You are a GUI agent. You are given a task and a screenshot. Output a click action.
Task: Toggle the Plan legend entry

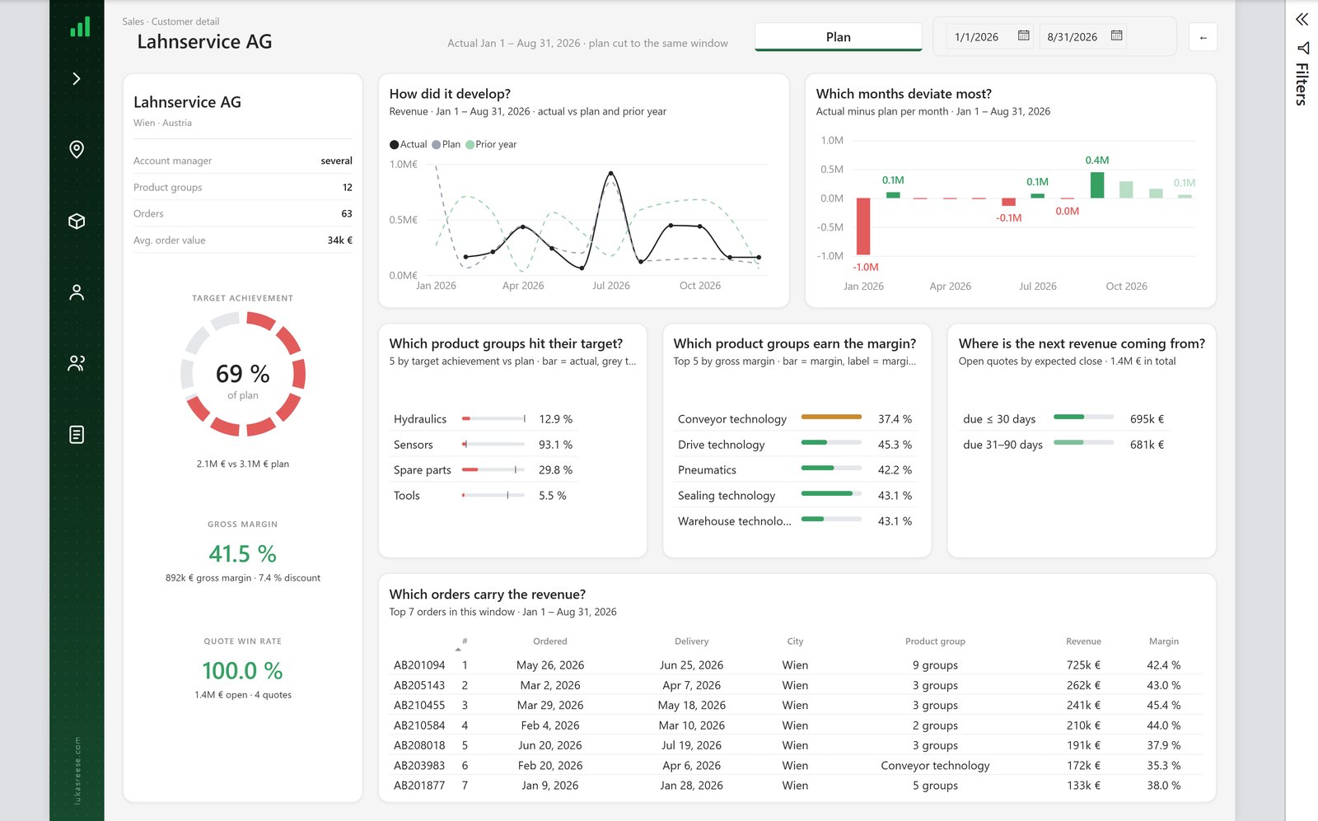446,144
